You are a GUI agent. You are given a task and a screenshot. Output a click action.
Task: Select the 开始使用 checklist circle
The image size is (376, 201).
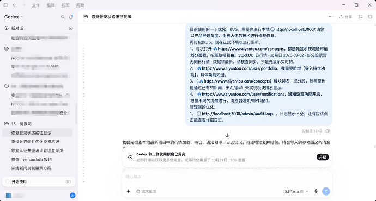pos(8,181)
